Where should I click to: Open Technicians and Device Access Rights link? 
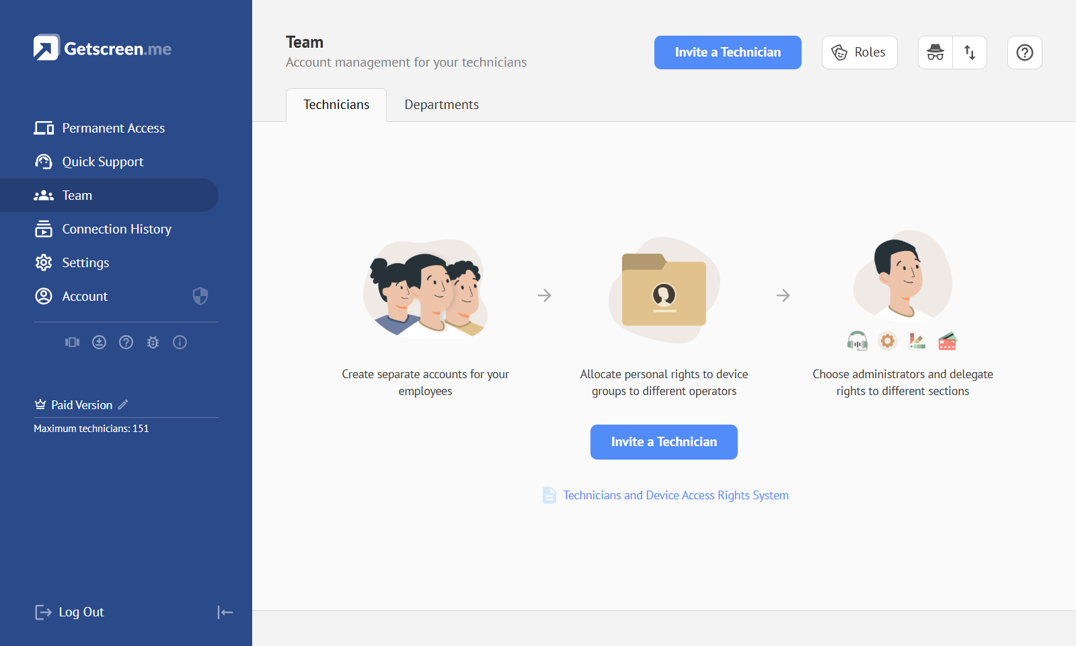click(675, 495)
